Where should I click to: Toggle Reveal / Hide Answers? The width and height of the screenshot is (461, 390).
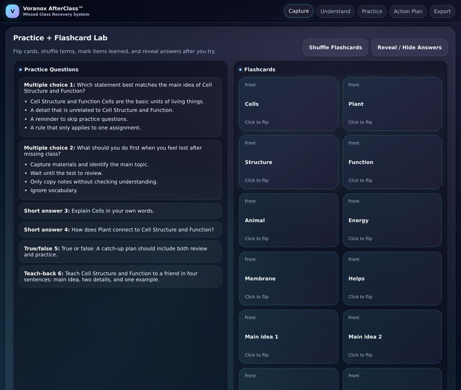(x=409, y=47)
